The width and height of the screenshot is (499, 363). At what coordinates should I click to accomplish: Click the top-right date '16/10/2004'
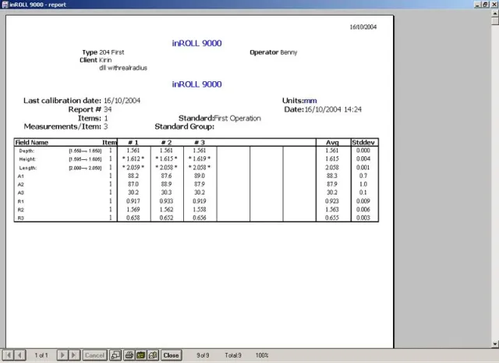363,27
